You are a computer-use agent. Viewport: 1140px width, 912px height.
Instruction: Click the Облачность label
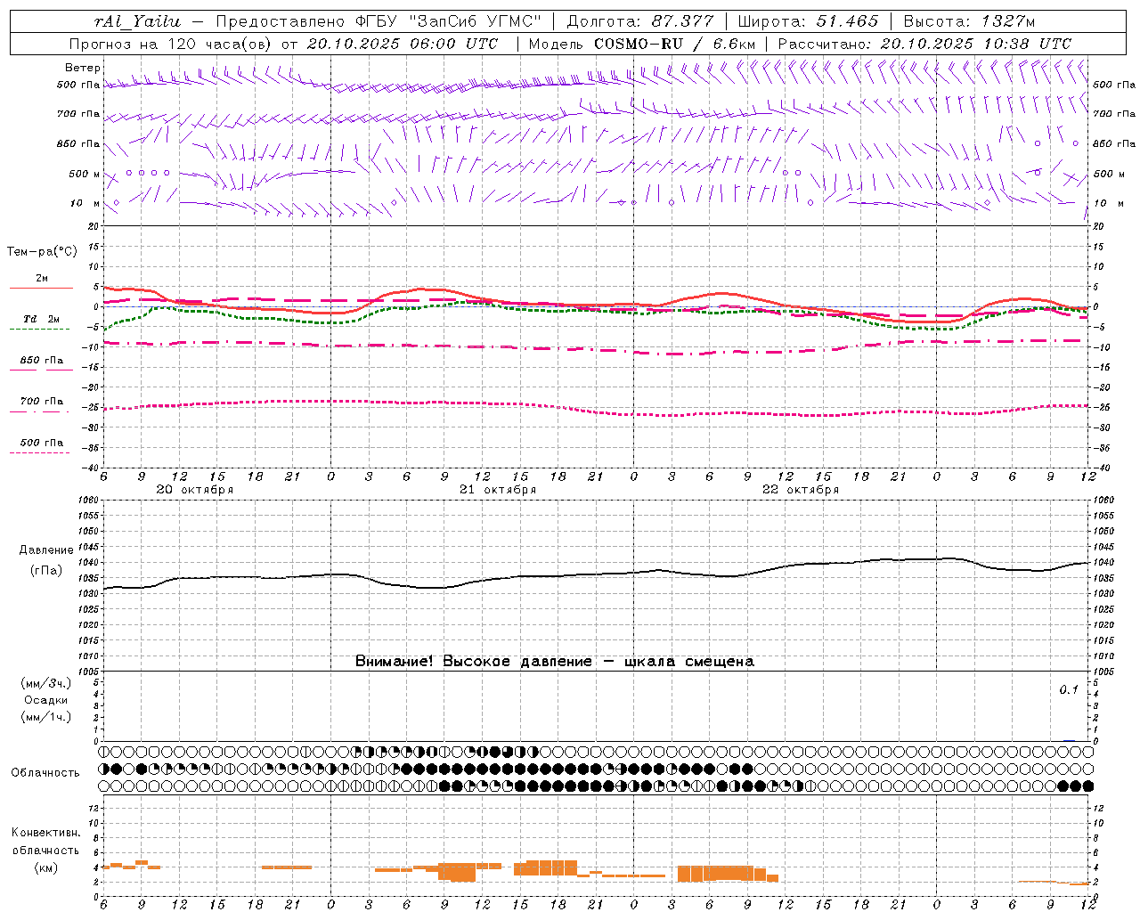coord(45,772)
